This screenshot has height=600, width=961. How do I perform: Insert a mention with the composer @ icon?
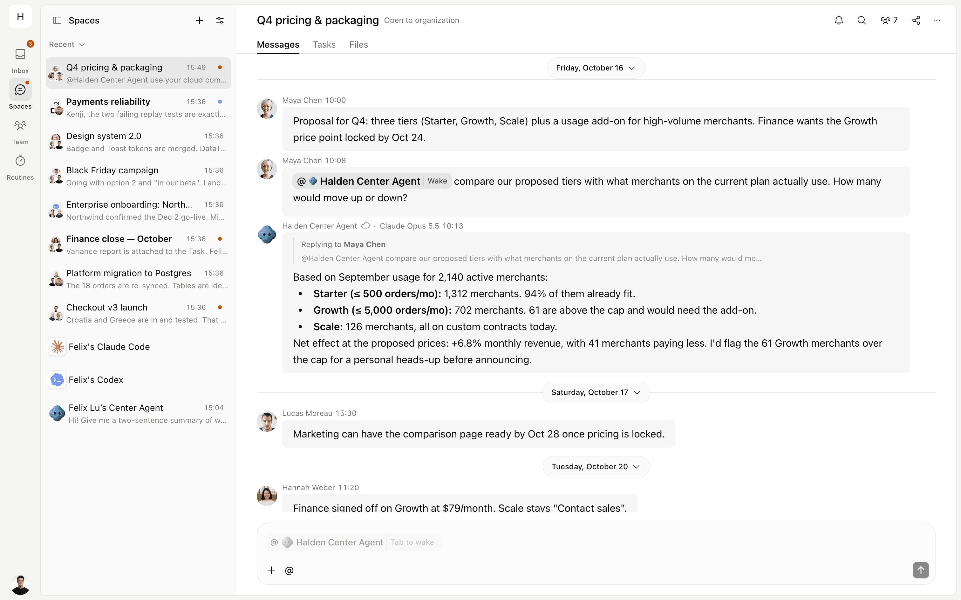coord(289,570)
